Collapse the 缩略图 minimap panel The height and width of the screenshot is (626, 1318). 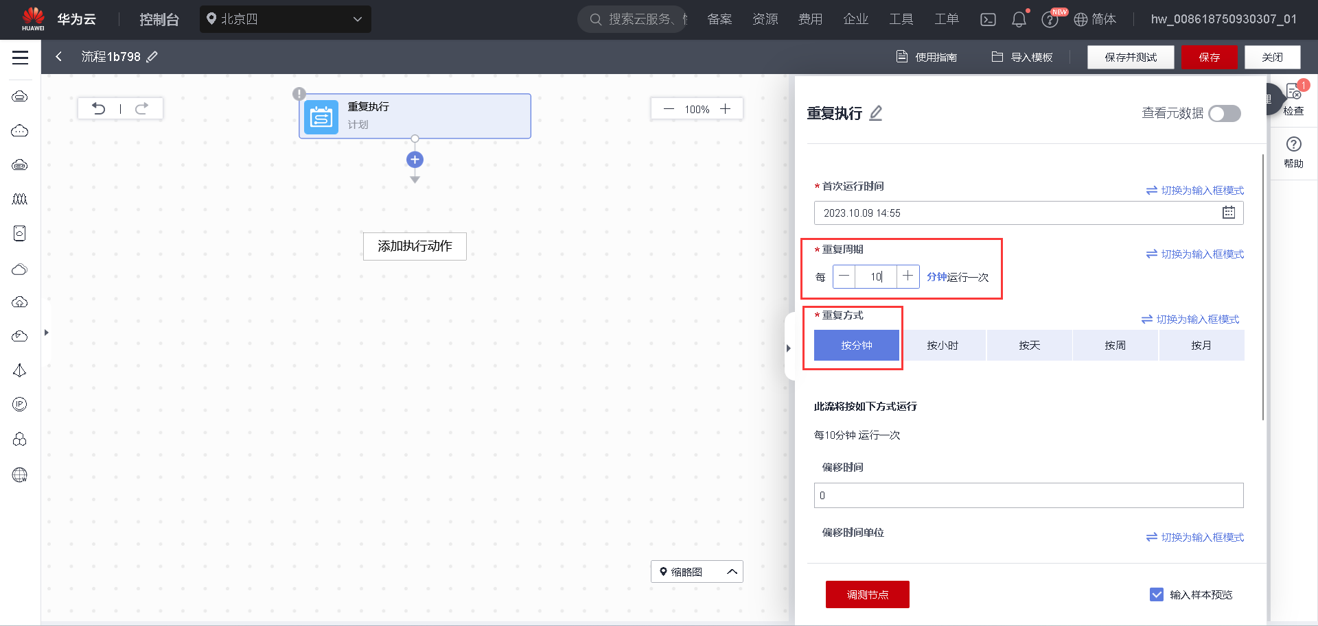tap(731, 571)
